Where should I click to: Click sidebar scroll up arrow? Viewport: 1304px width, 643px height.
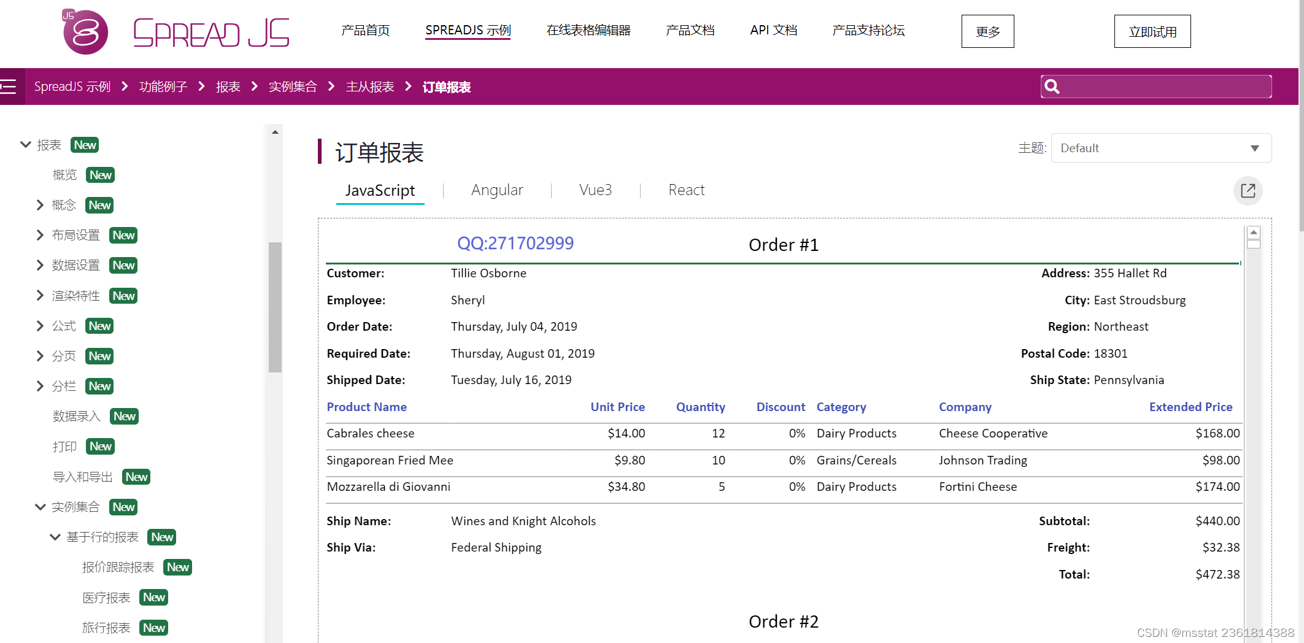pyautogui.click(x=275, y=132)
